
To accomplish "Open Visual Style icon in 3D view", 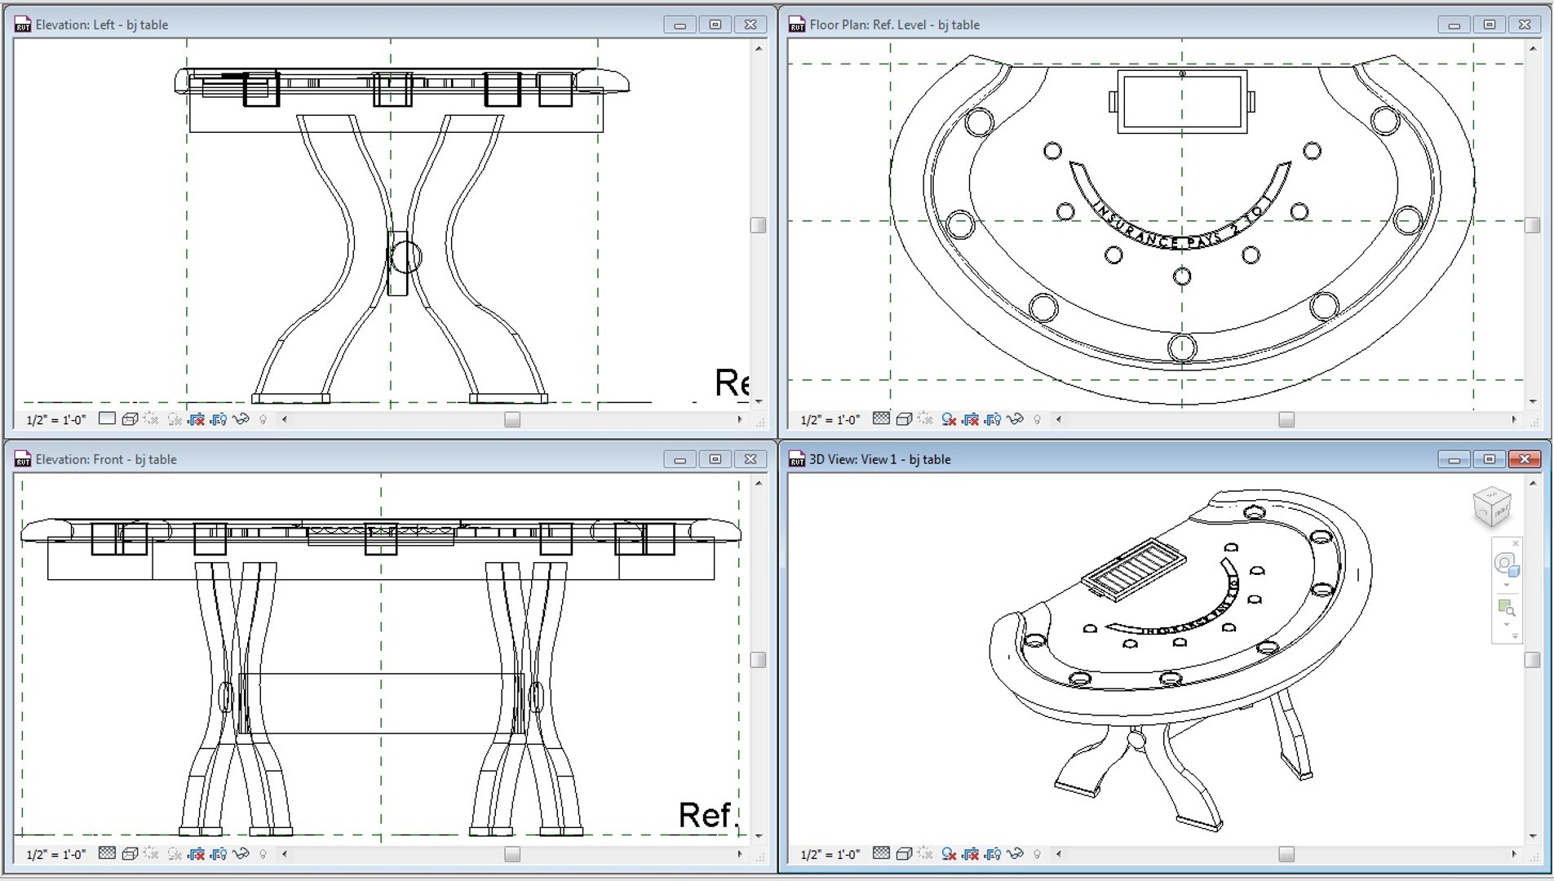I will point(904,854).
